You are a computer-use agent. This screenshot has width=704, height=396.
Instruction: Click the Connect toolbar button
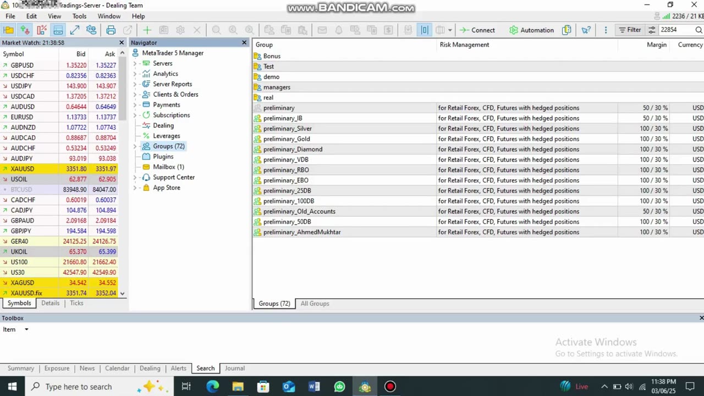click(477, 30)
